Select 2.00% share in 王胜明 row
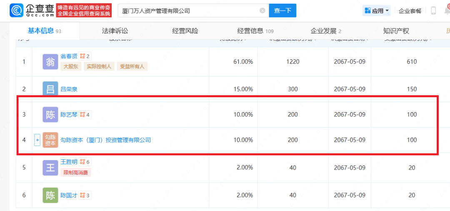The width and height of the screenshot is (450, 211). (244, 167)
